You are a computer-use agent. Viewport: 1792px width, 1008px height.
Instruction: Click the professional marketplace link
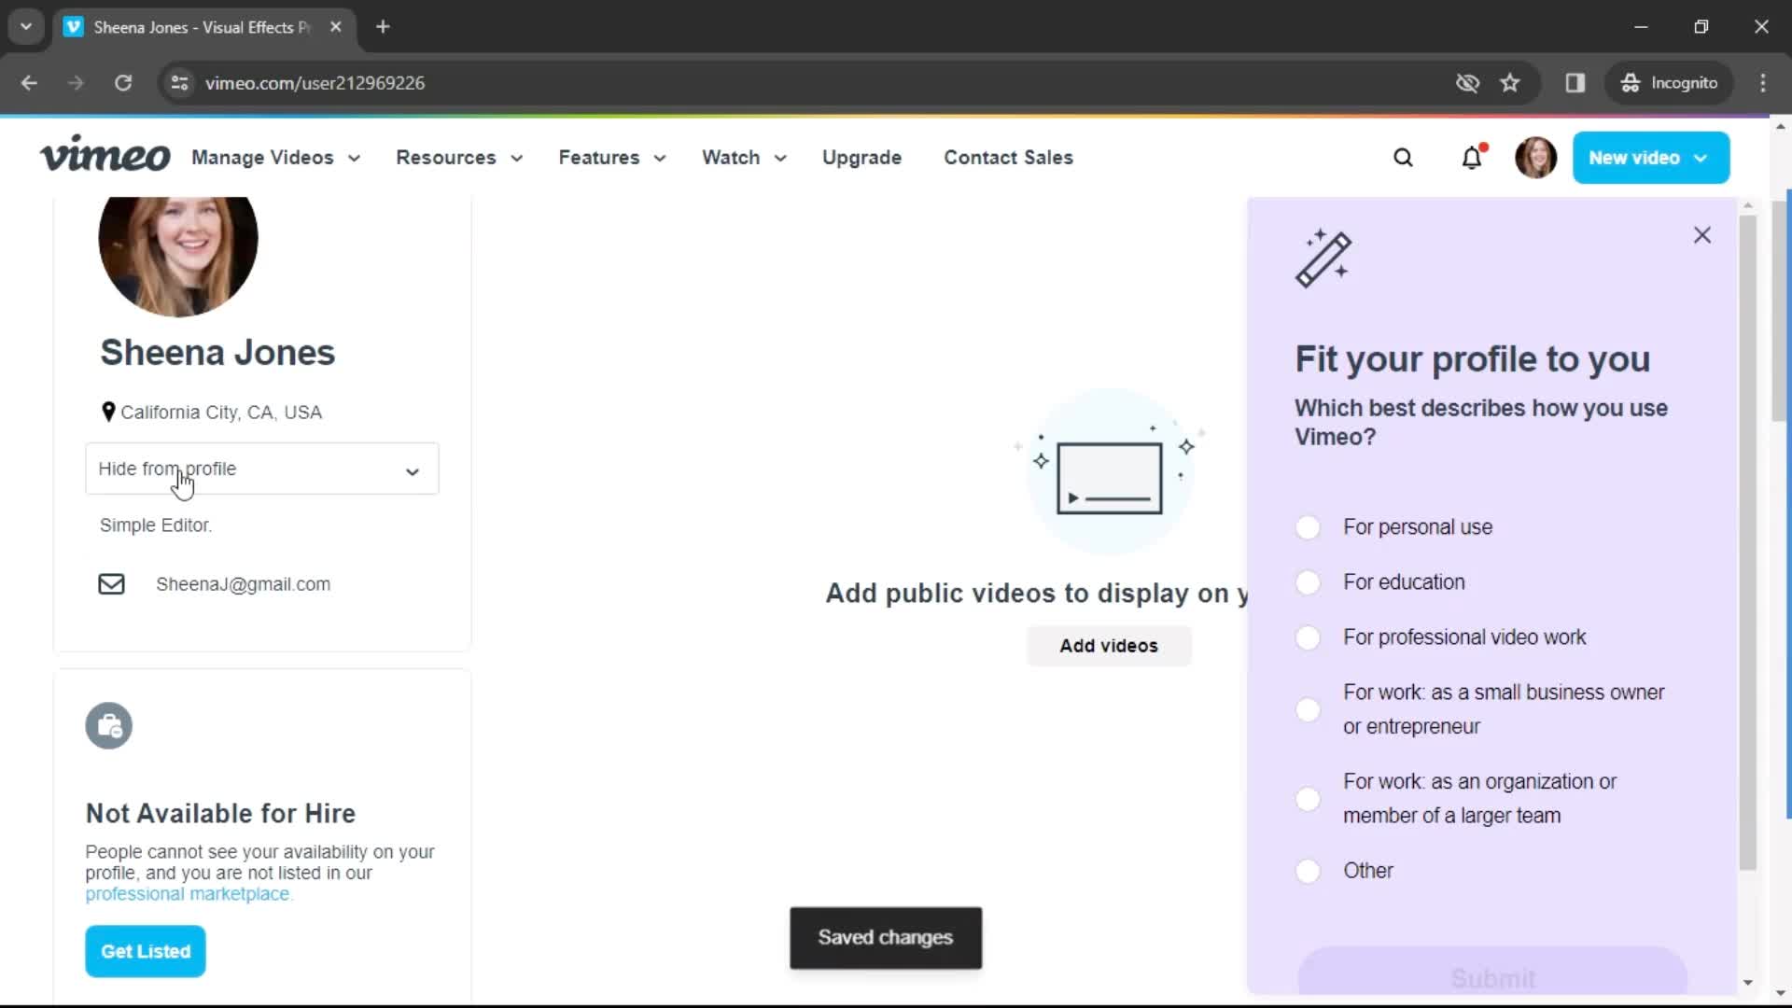[x=186, y=893]
